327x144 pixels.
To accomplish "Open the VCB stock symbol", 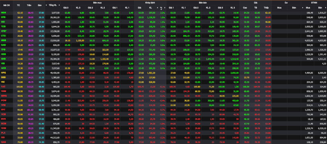I will point(3,114).
